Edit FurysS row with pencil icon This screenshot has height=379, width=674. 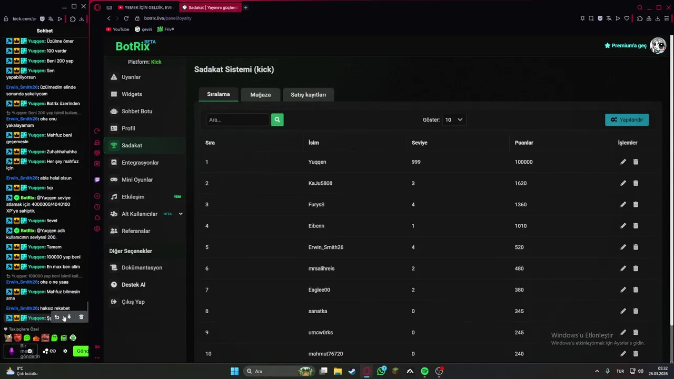coord(623,204)
